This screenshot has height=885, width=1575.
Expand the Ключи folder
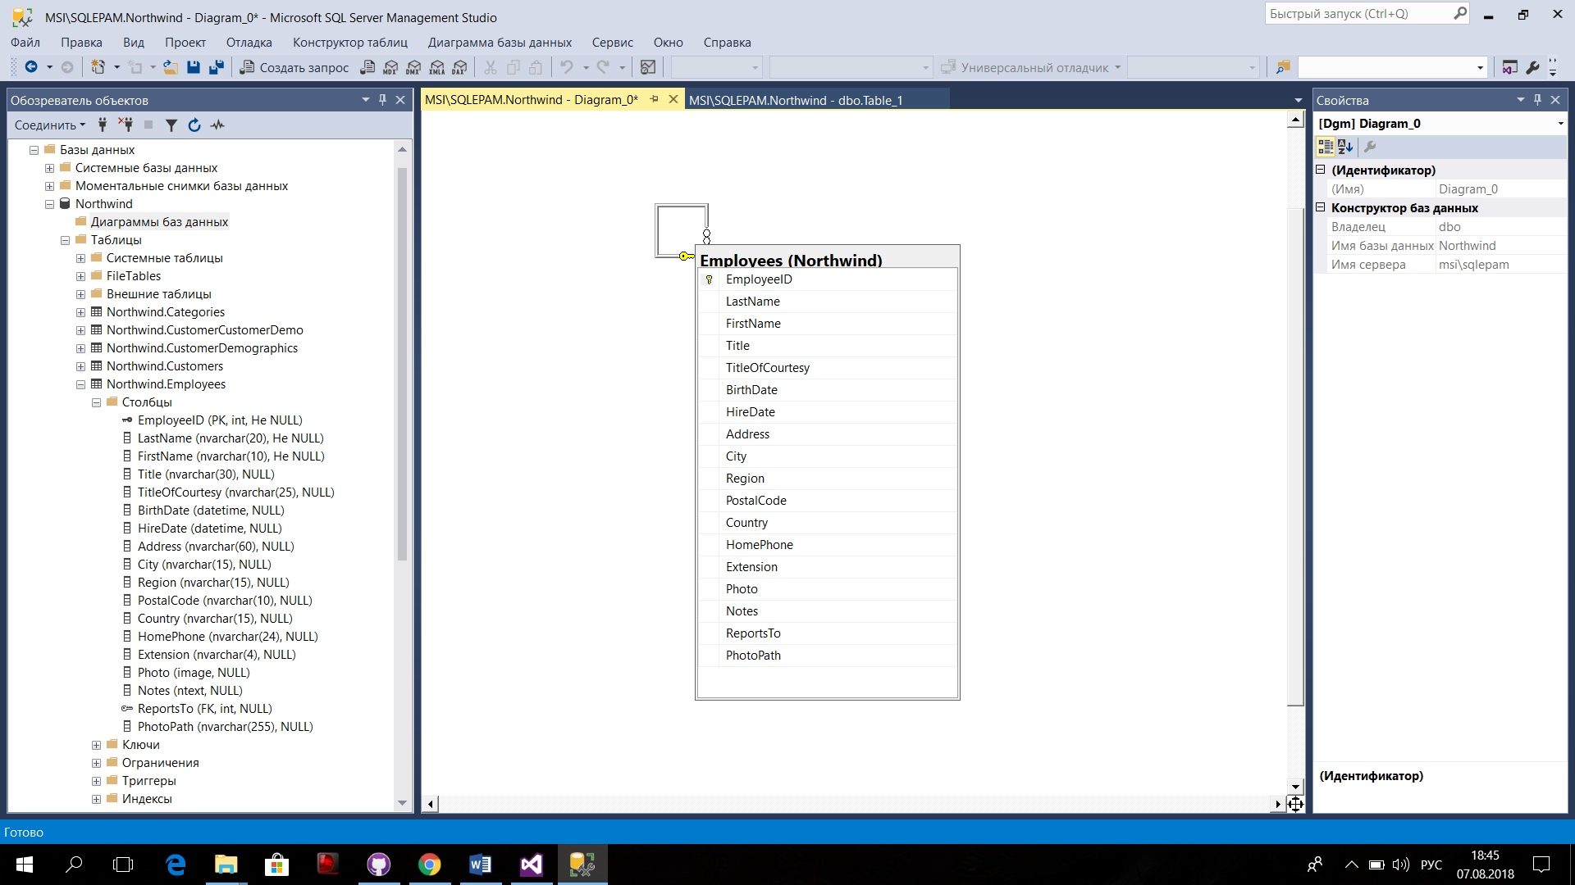pos(96,745)
